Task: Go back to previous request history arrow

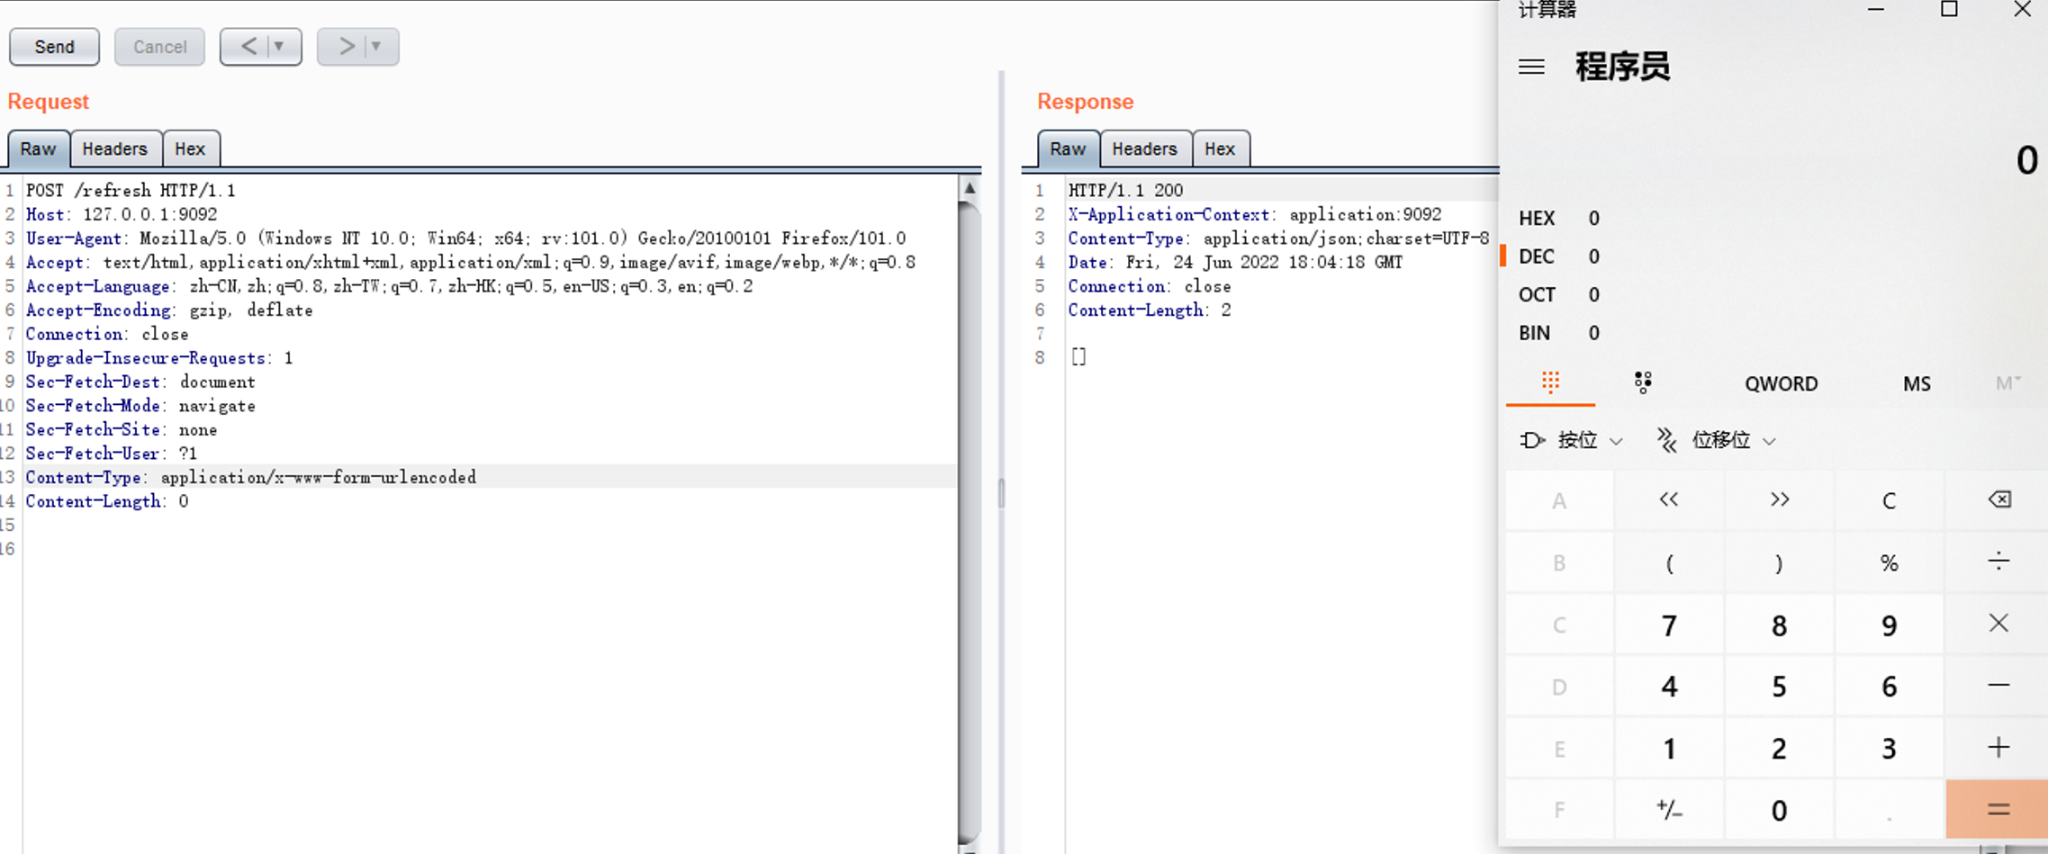Action: pyautogui.click(x=248, y=47)
